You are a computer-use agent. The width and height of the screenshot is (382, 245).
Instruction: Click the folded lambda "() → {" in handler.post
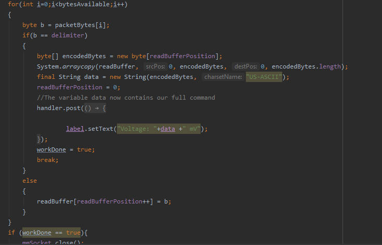click(95, 108)
